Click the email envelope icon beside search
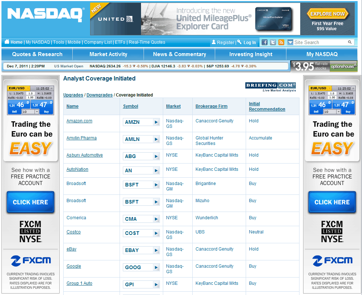 pos(290,42)
